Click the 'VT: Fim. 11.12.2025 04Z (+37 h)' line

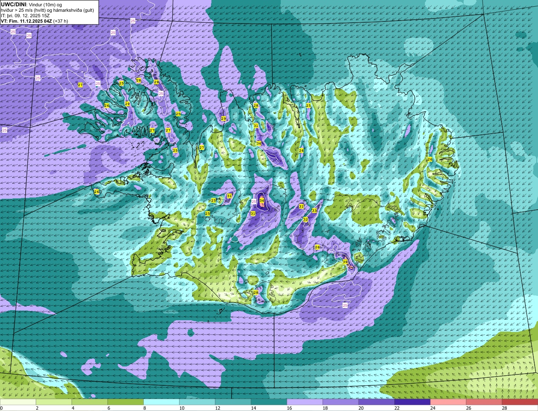click(x=34, y=21)
